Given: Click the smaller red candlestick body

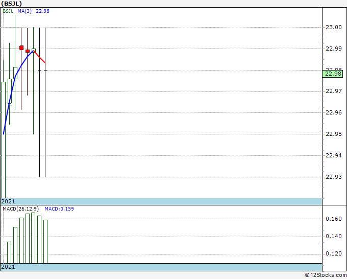Looking at the screenshot, I should (x=28, y=51).
